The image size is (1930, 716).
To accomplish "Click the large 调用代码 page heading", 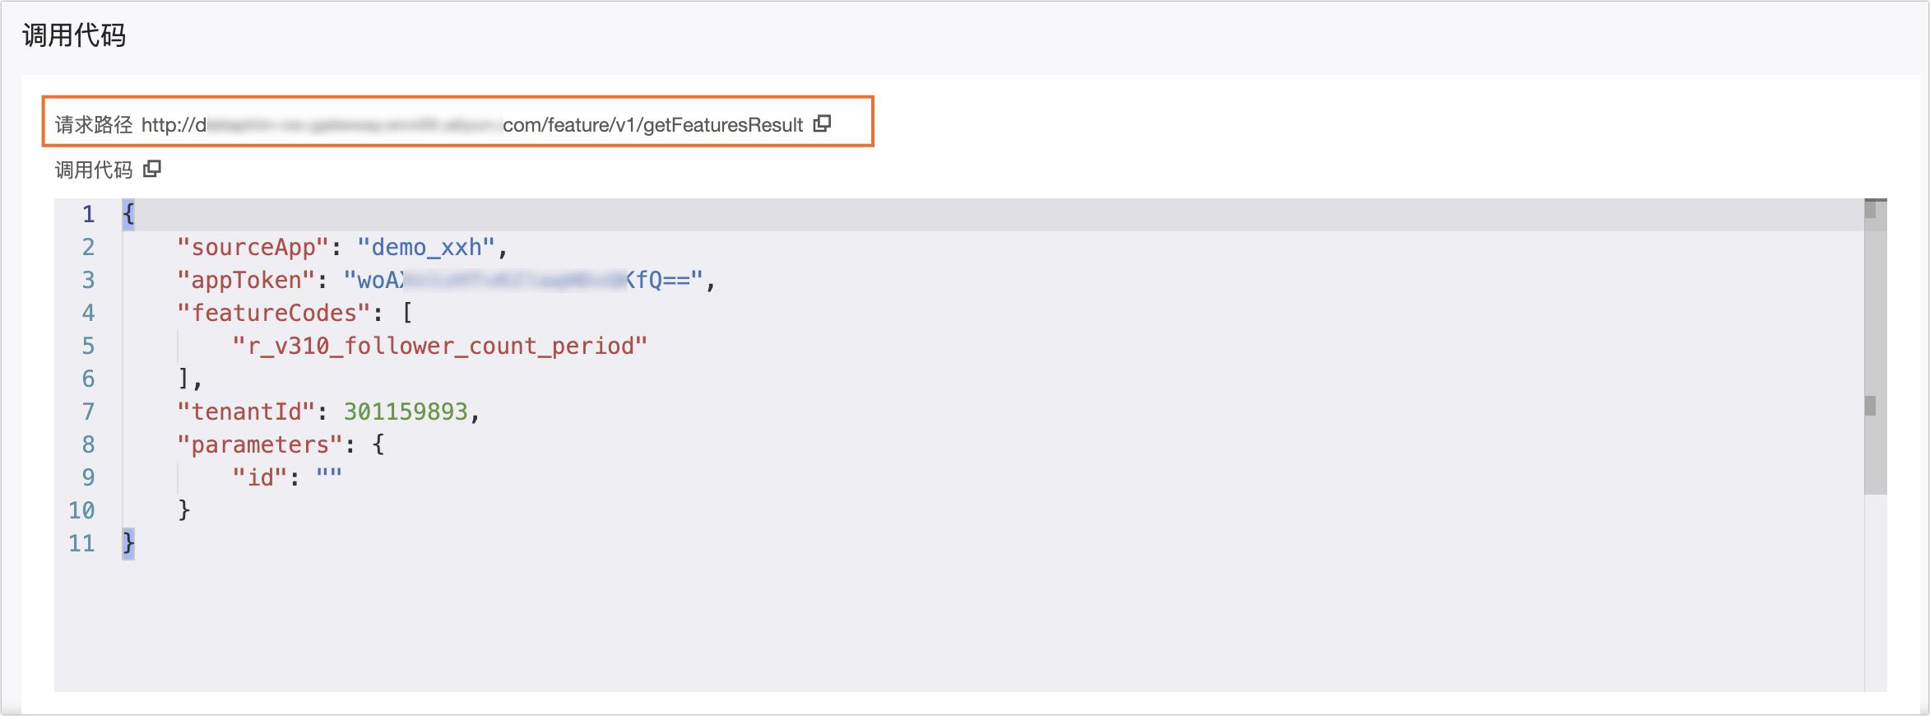I will click(x=74, y=35).
